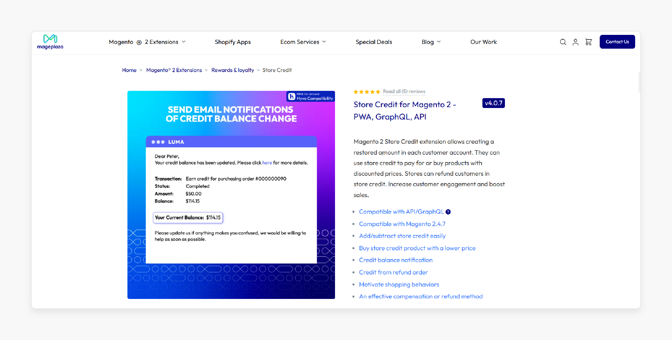Open the Shopify Apps menu item
The width and height of the screenshot is (672, 340).
click(x=233, y=42)
